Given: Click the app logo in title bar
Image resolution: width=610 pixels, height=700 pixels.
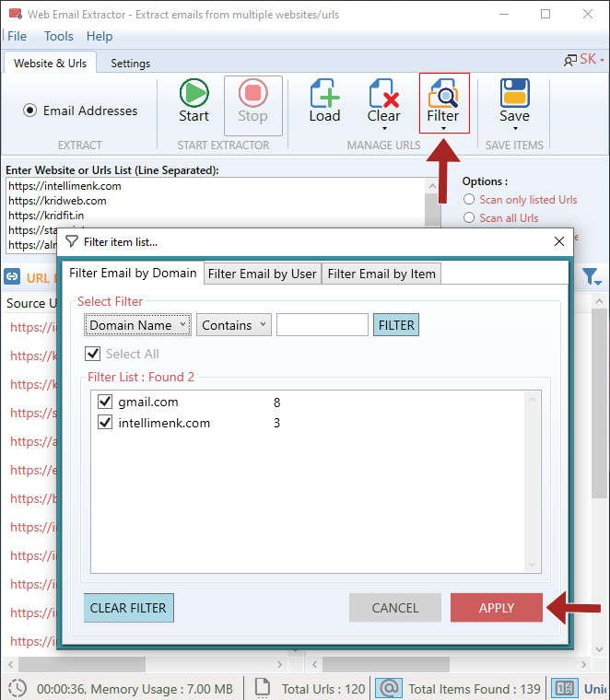Looking at the screenshot, I should coord(15,15).
